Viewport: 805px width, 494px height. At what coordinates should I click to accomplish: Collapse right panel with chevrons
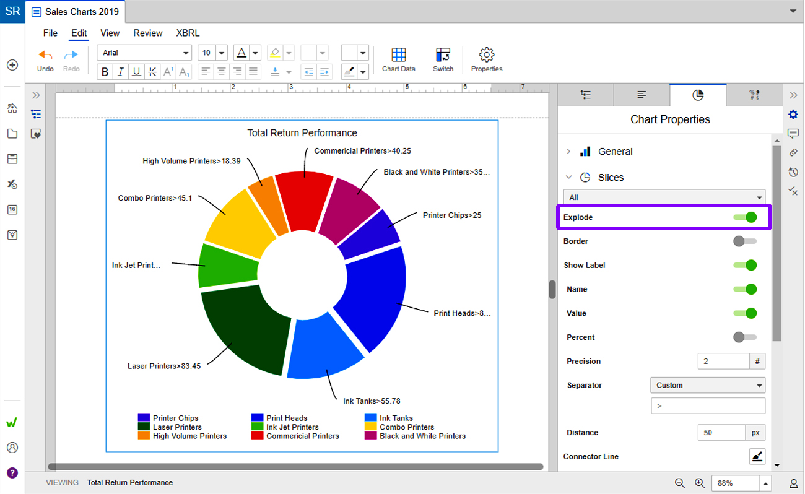point(793,95)
